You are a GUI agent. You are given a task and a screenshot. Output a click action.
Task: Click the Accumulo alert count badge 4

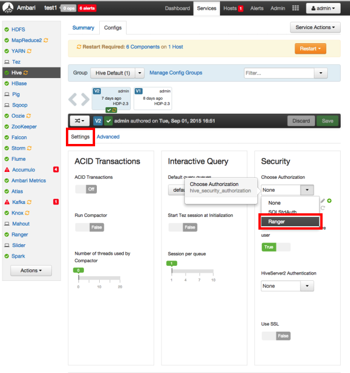(56, 170)
